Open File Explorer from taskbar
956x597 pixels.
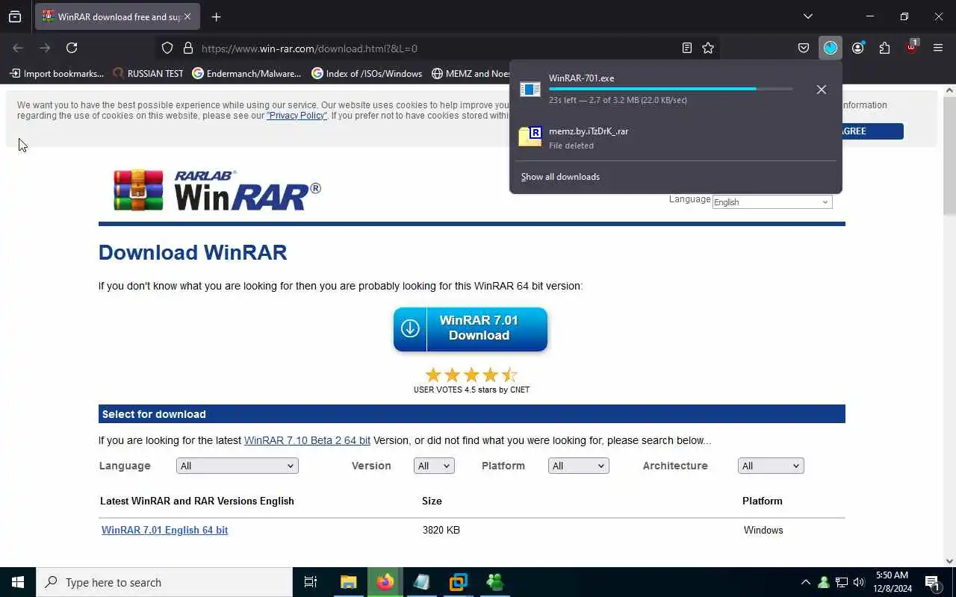(349, 582)
